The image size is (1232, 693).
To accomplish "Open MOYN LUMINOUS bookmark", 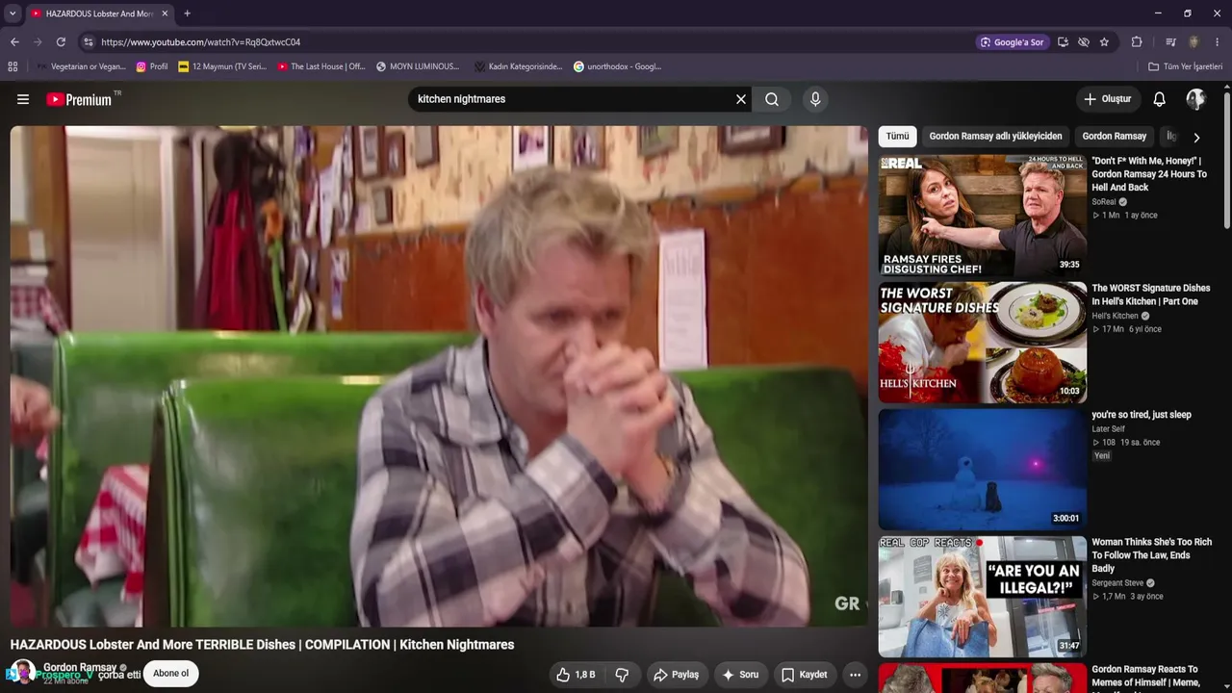I will (x=418, y=66).
